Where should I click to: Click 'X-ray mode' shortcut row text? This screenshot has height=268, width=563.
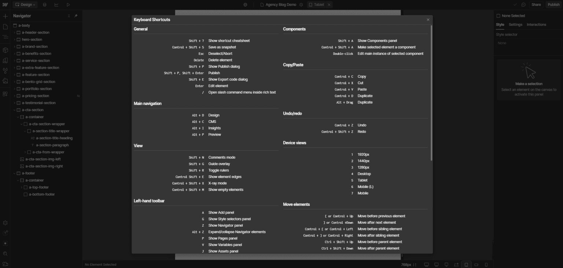point(217,183)
